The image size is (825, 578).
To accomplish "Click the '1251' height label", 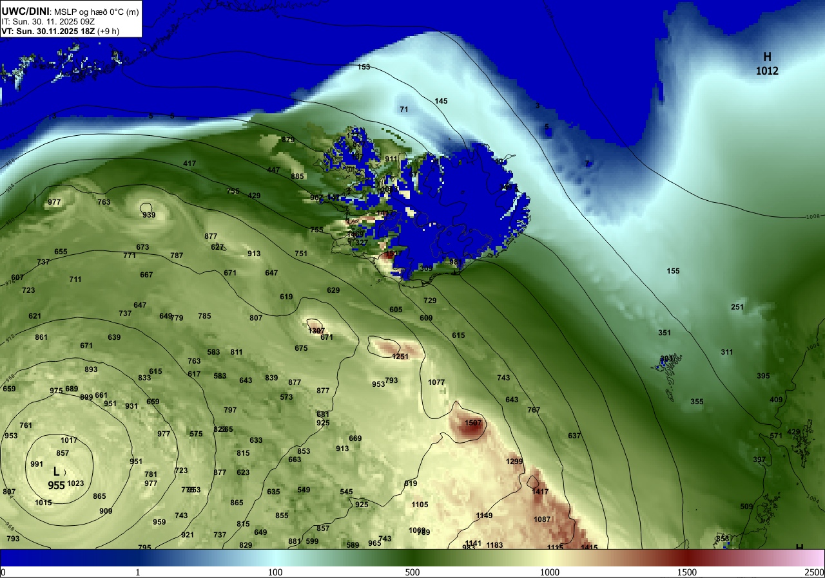I will (x=401, y=357).
